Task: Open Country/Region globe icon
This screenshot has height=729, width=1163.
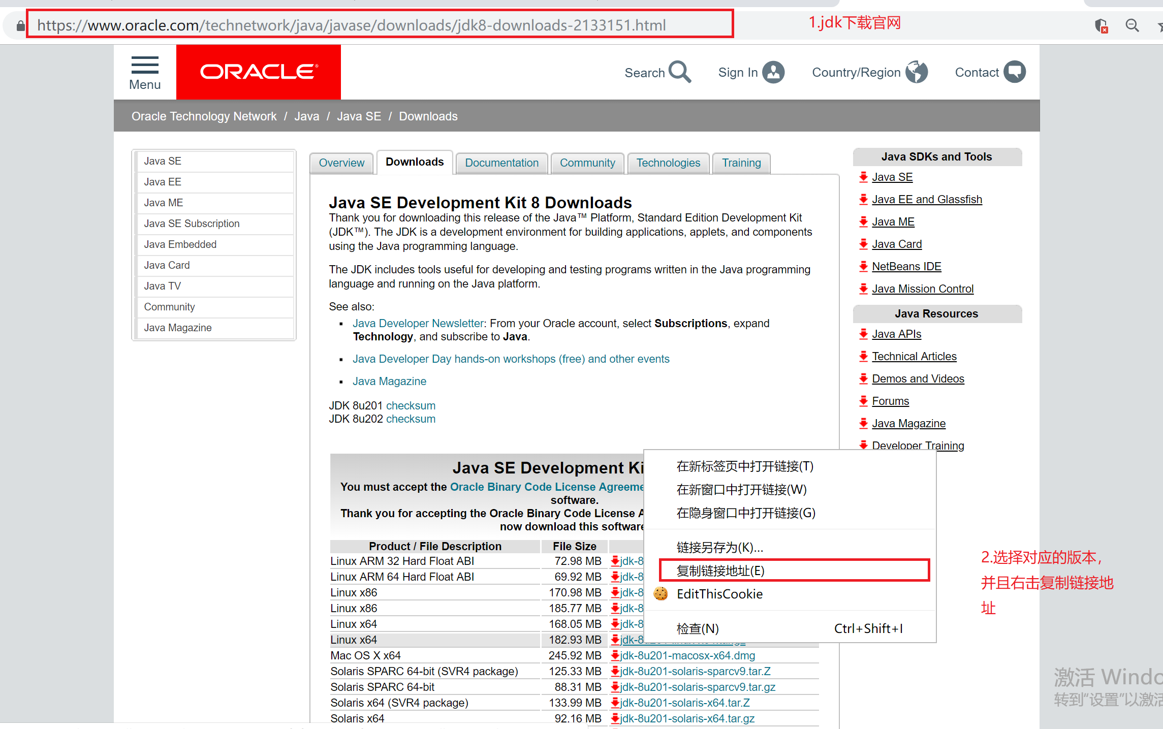Action: [916, 72]
